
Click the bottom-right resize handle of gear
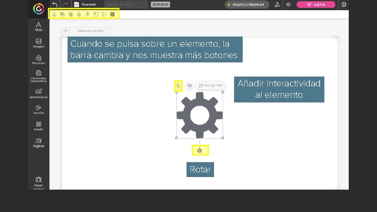223,138
